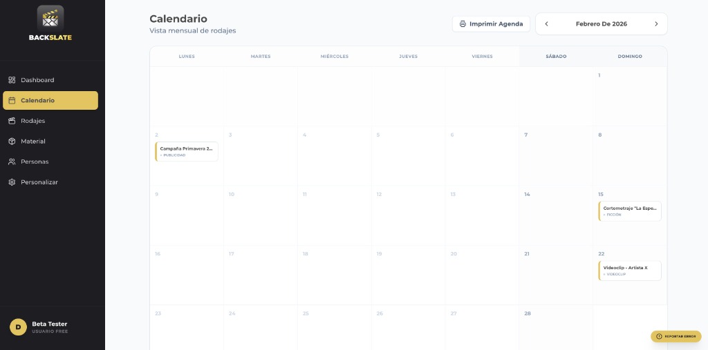
Task: Click the warning icon in Reportar Error
Action: [x=659, y=336]
